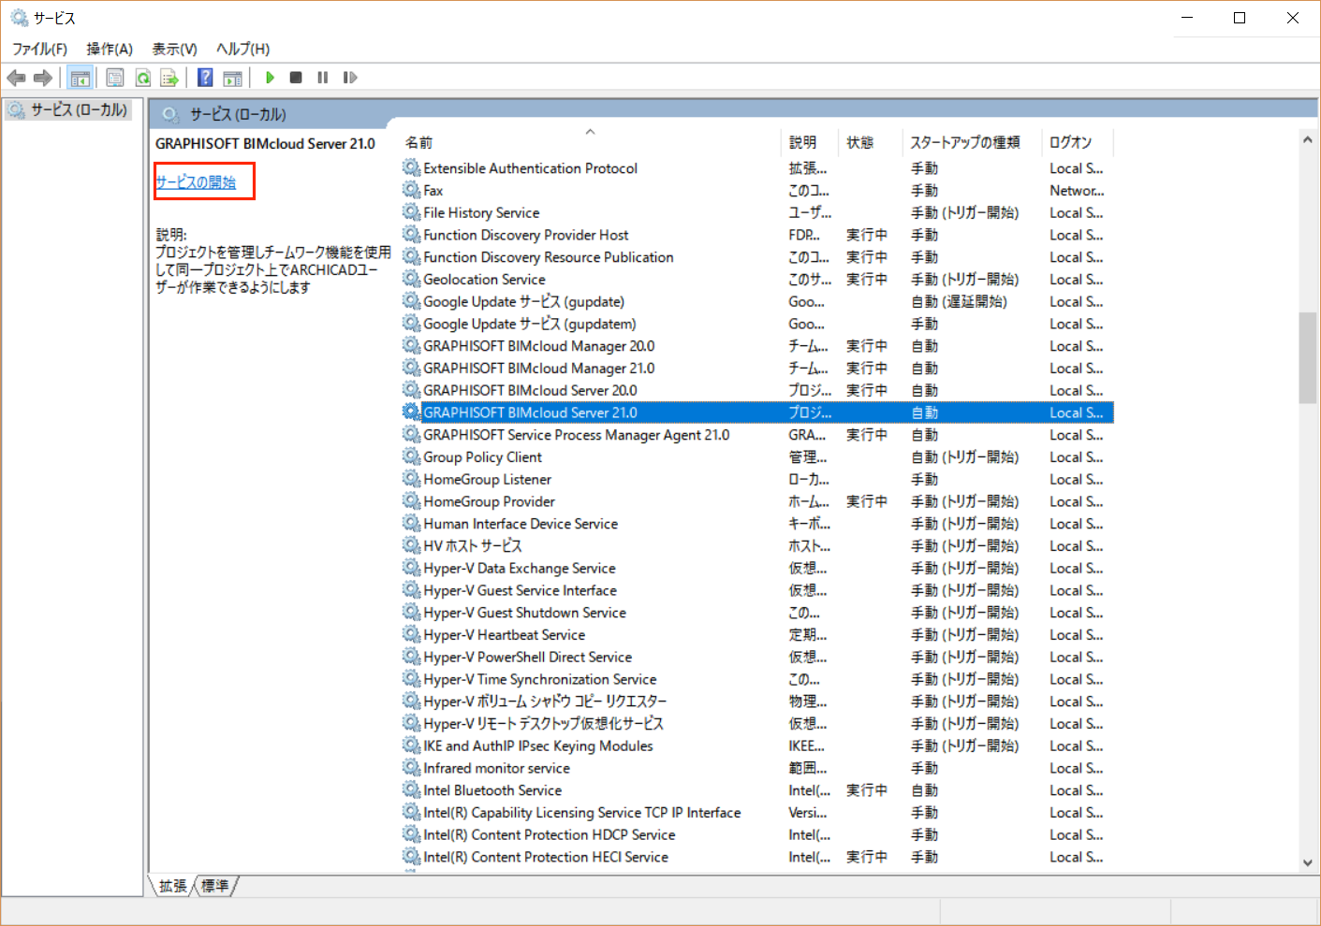1321x926 pixels.
Task: Click the scrollbar up arrow of services list
Action: coord(1308,139)
